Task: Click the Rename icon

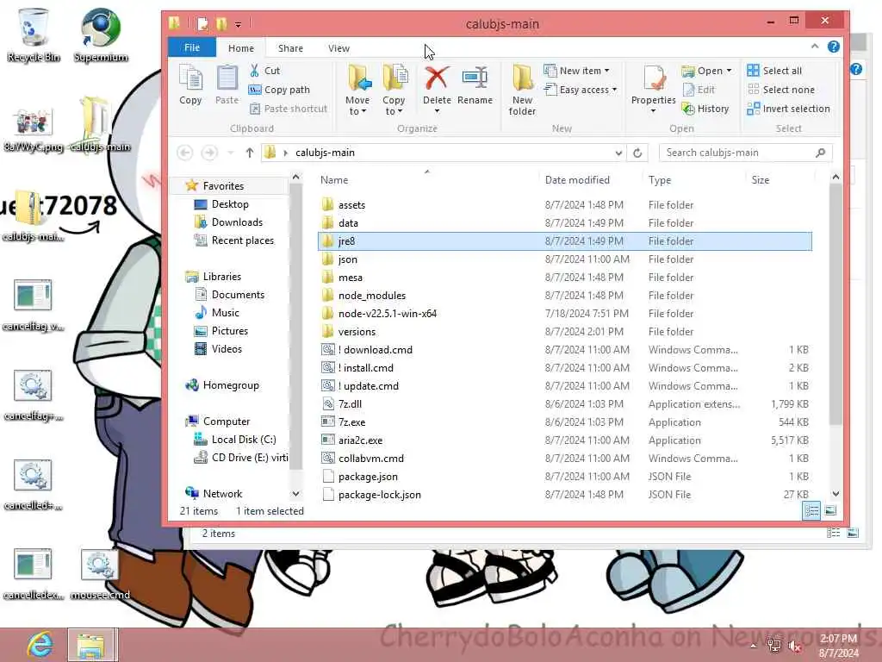Action: click(475, 78)
